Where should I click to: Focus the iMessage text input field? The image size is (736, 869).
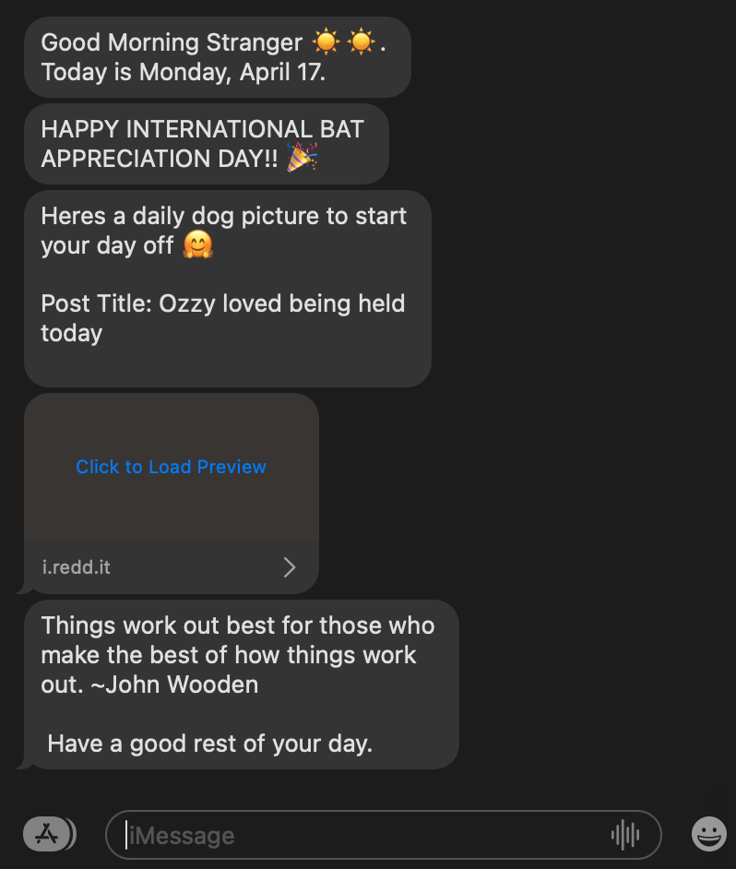[x=369, y=836]
